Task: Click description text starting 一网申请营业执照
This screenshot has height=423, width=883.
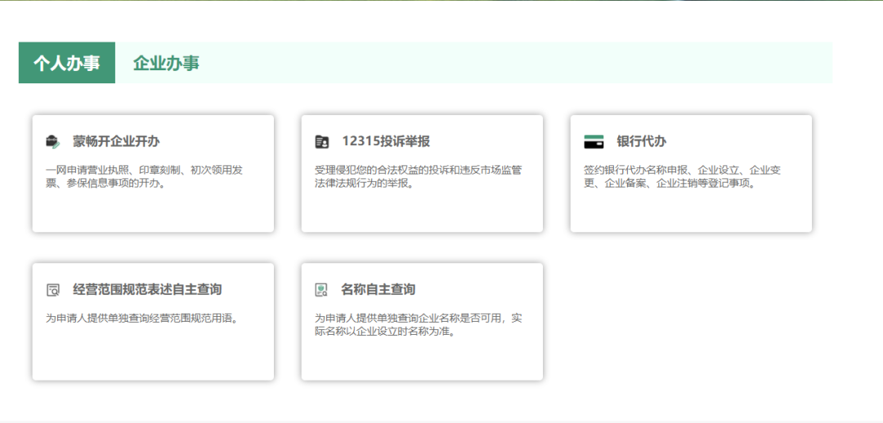Action: click(144, 176)
